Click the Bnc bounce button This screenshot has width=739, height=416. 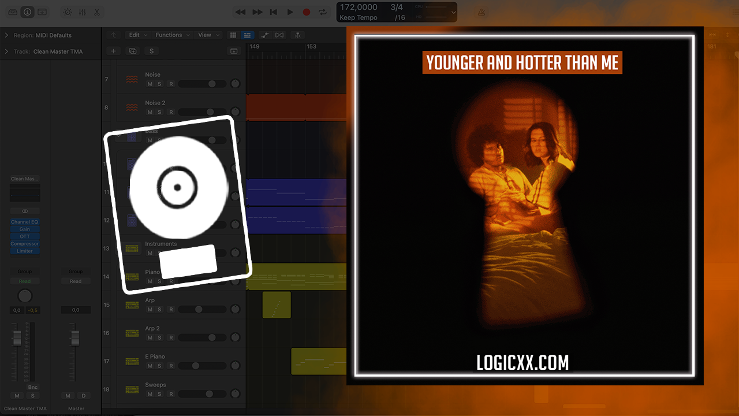coord(33,387)
